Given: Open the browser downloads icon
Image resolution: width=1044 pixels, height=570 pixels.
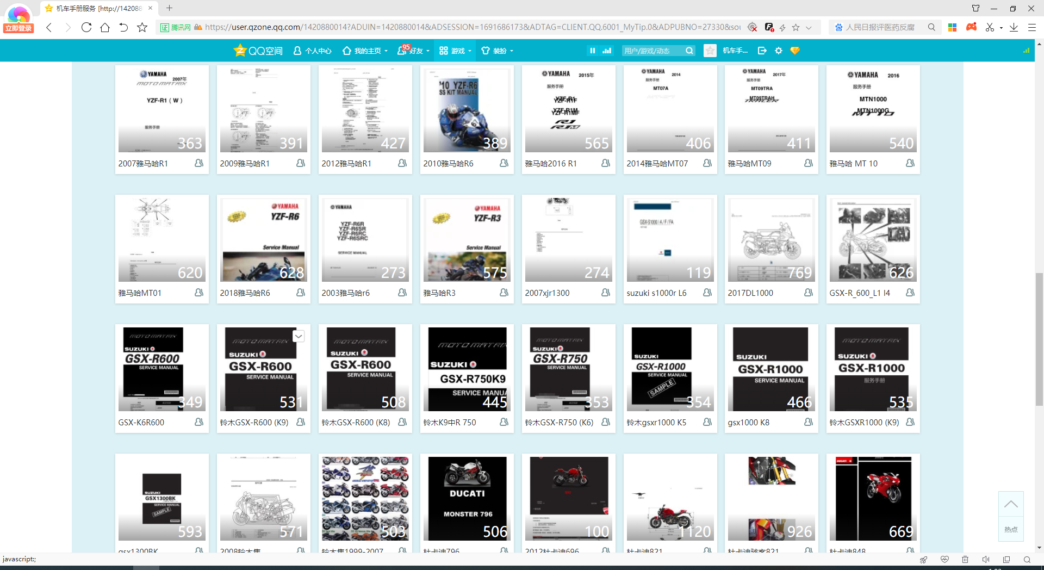Looking at the screenshot, I should click(x=1014, y=27).
